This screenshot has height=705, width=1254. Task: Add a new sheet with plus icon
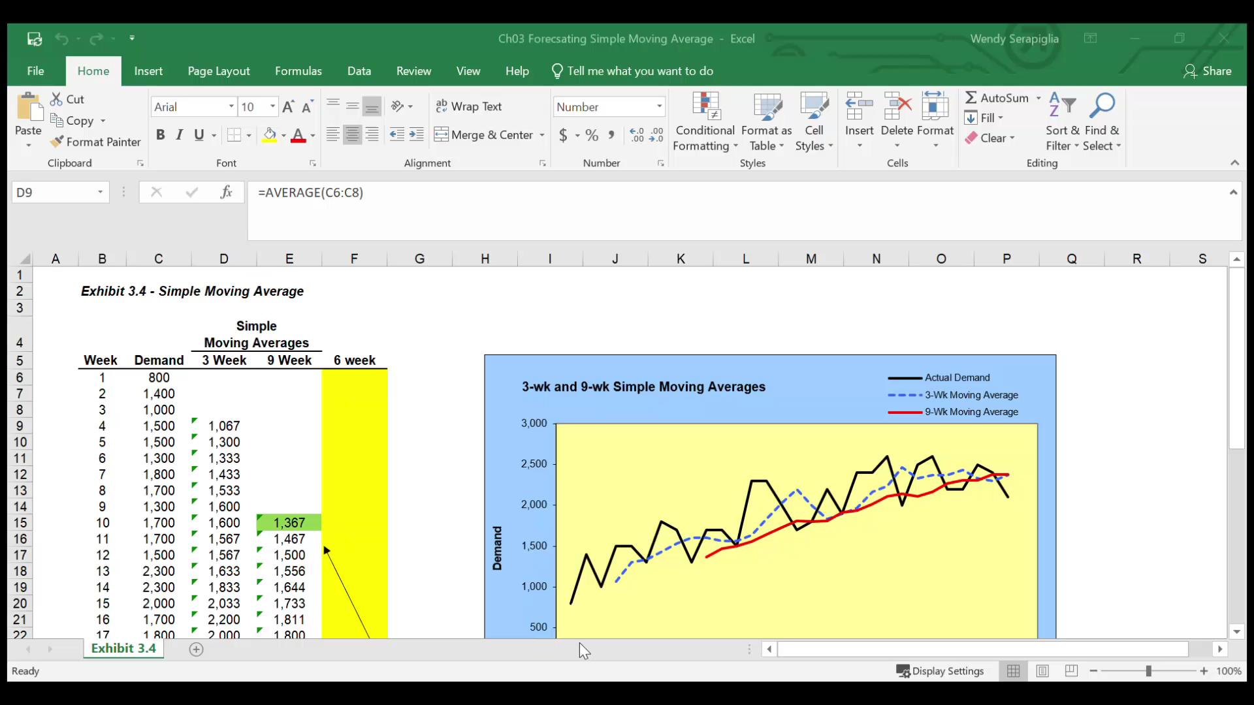(196, 649)
